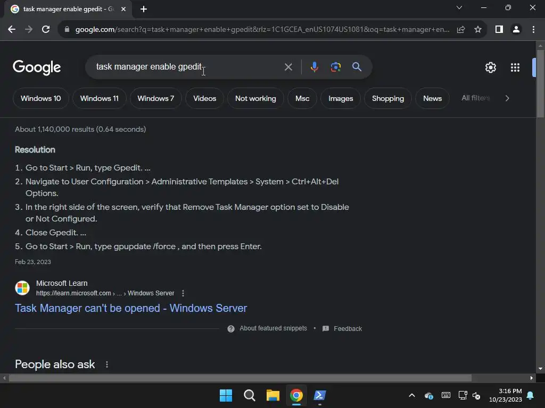Open the learn.microsoft.com URL breadcrumb
Image resolution: width=545 pixels, height=408 pixels.
pyautogui.click(x=105, y=293)
